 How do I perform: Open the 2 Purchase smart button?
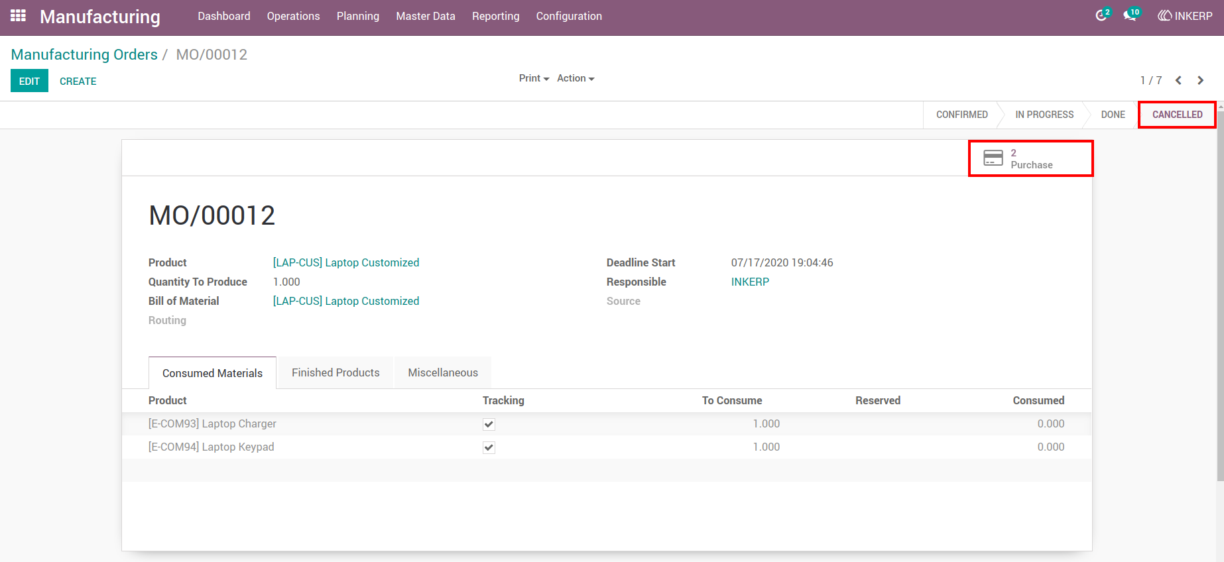1031,158
